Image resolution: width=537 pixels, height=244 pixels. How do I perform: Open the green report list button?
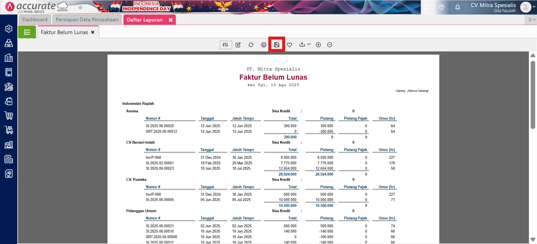tap(27, 32)
